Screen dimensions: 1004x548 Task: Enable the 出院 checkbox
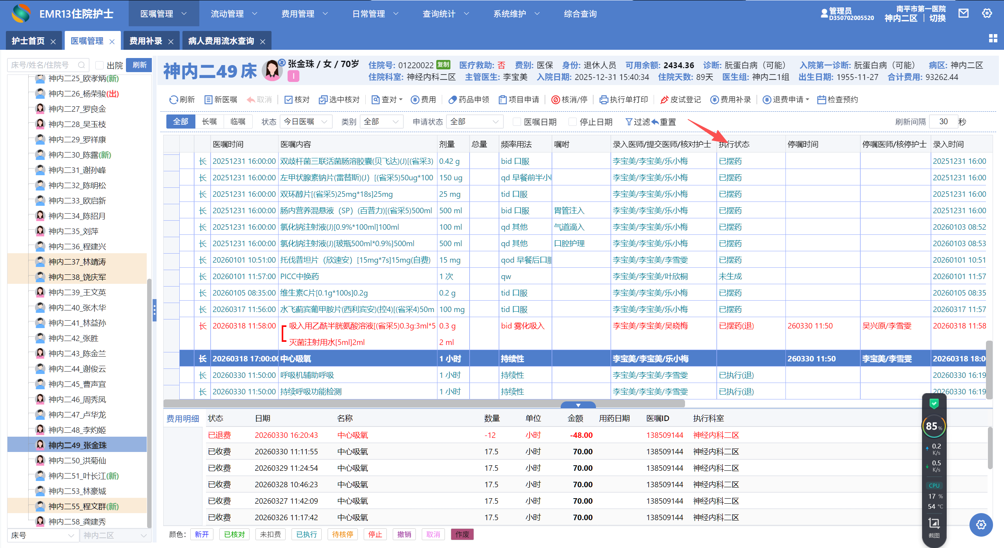point(100,65)
